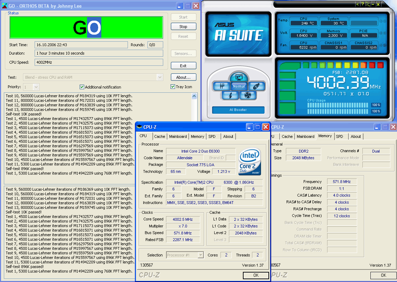Click the FSB:DRAM 1:1 value
The image size is (397, 282).
click(x=342, y=189)
